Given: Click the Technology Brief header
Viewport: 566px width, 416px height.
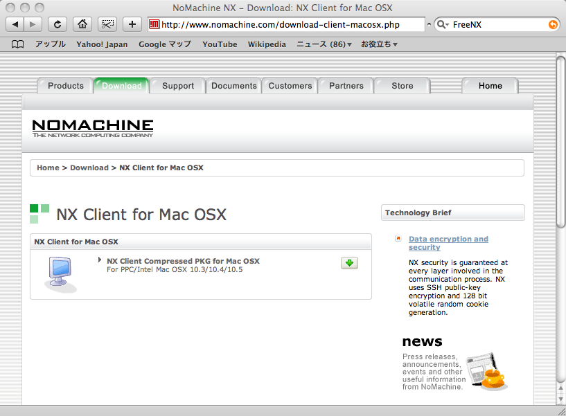Looking at the screenshot, I should pos(453,212).
